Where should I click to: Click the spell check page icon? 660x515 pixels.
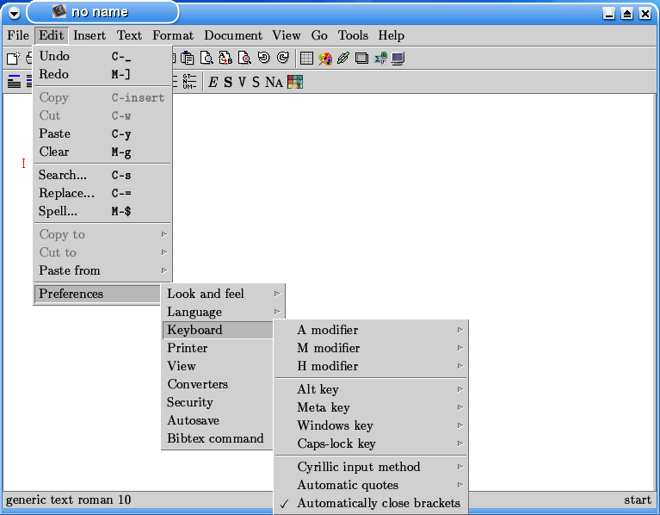click(244, 58)
